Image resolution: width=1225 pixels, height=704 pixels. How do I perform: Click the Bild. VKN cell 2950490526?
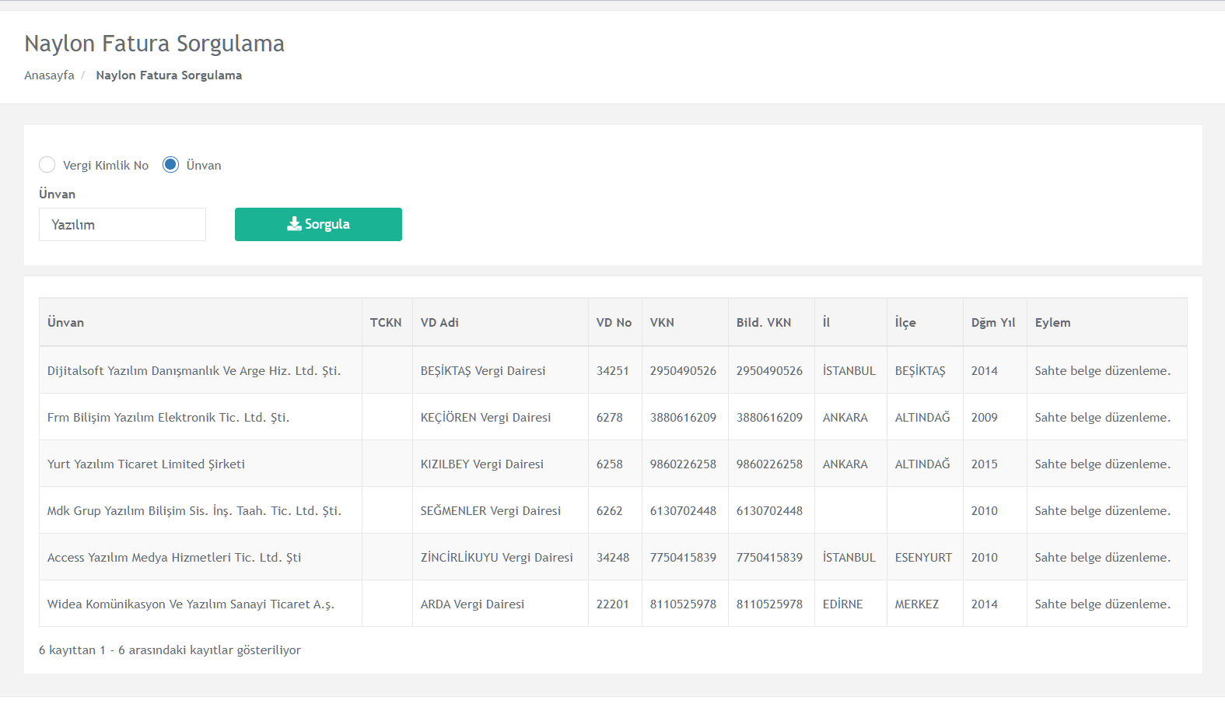(x=771, y=370)
